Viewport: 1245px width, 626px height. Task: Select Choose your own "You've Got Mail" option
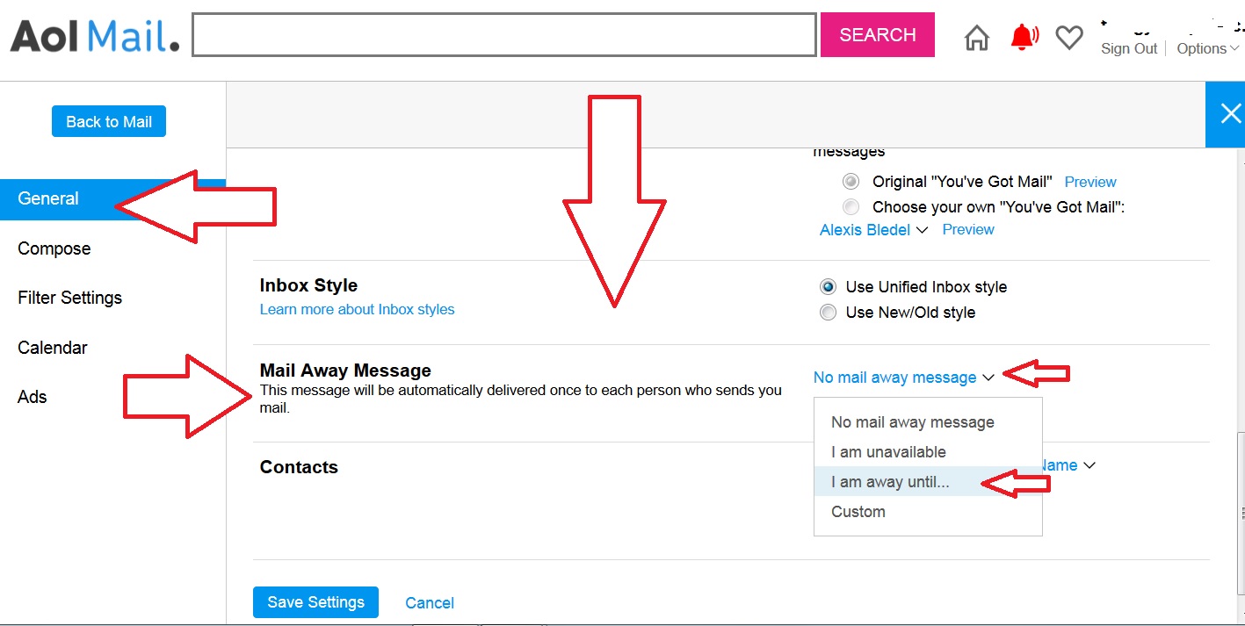pyautogui.click(x=851, y=207)
